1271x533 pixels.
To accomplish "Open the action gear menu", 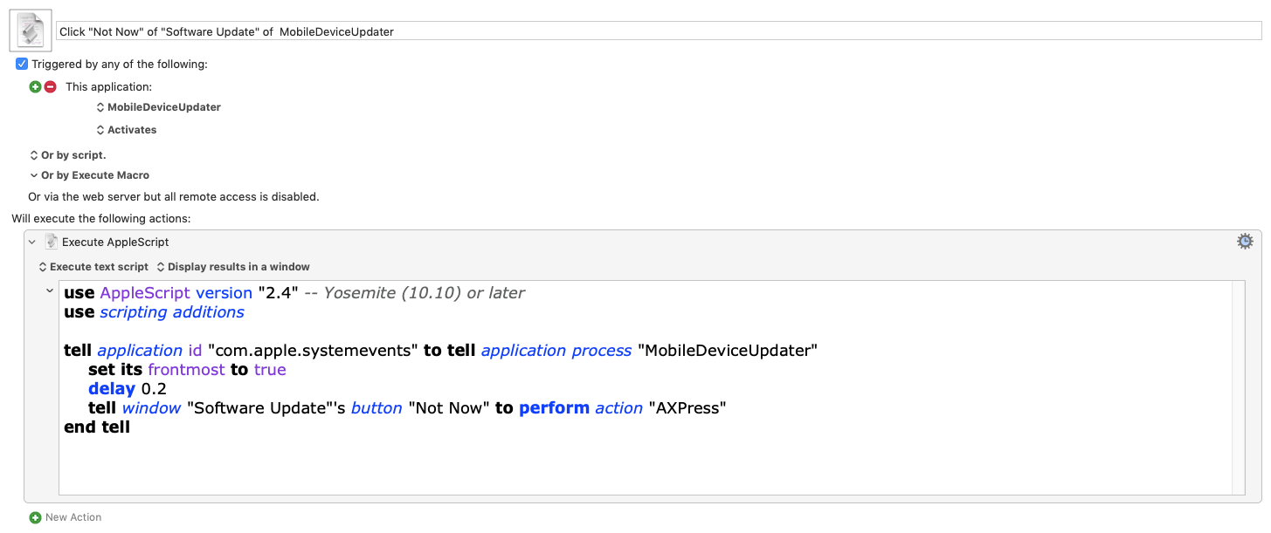I will point(1245,242).
